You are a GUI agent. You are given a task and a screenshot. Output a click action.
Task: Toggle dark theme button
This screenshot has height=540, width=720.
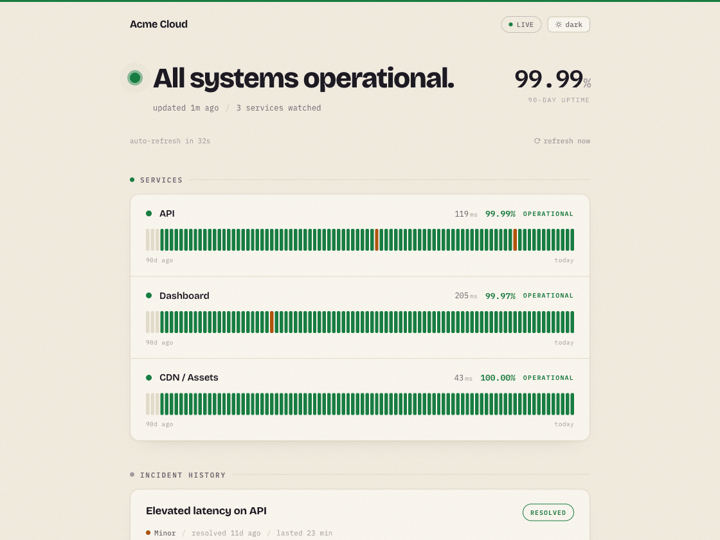click(x=568, y=25)
